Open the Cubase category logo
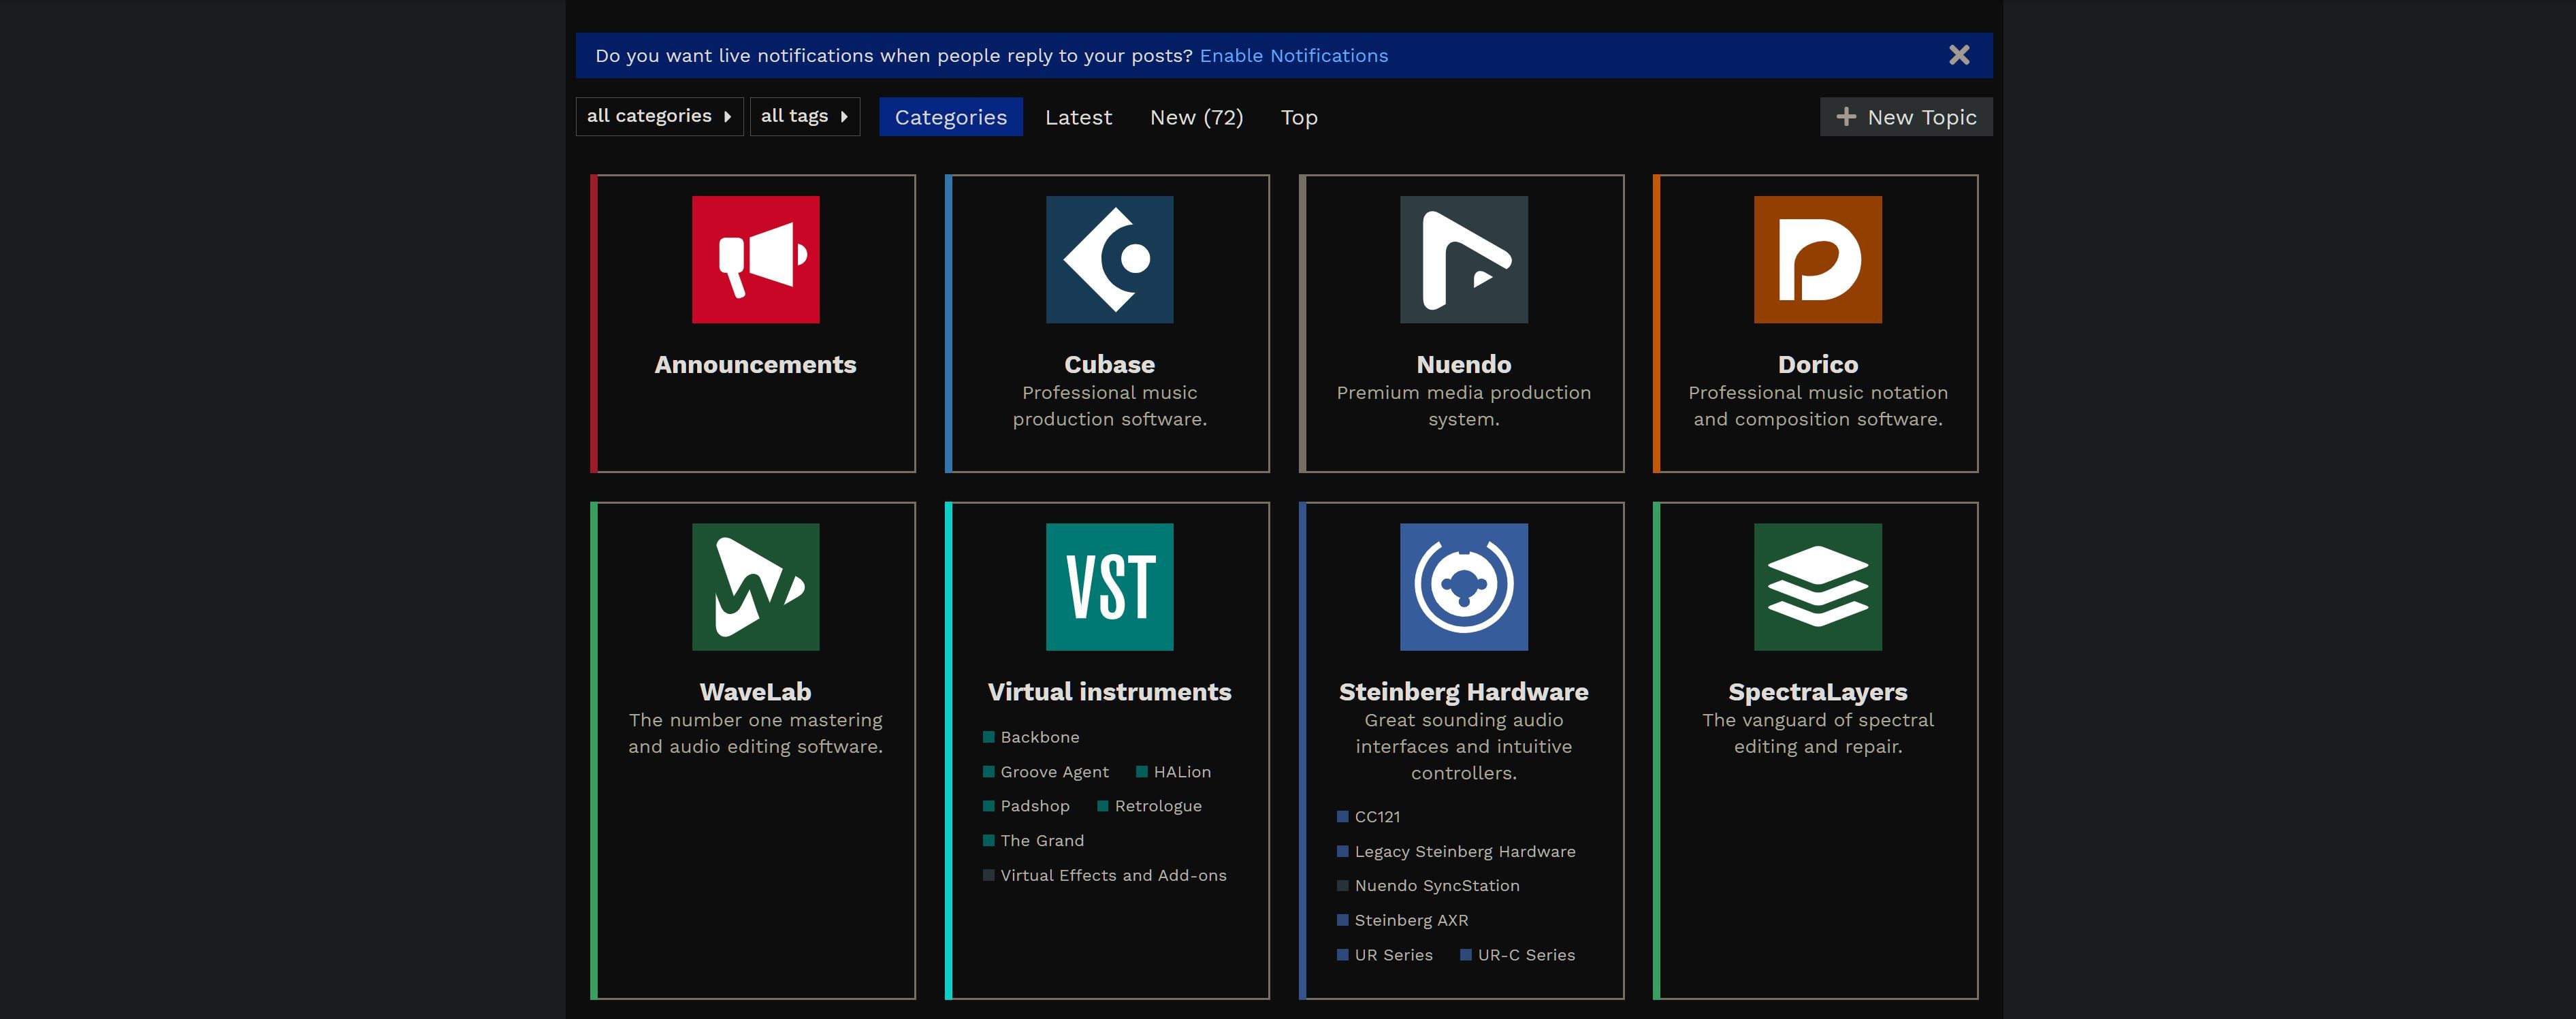Image resolution: width=2576 pixels, height=1019 pixels. (1109, 259)
